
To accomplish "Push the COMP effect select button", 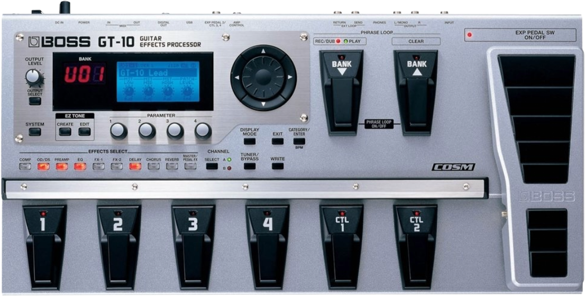I will click(25, 166).
